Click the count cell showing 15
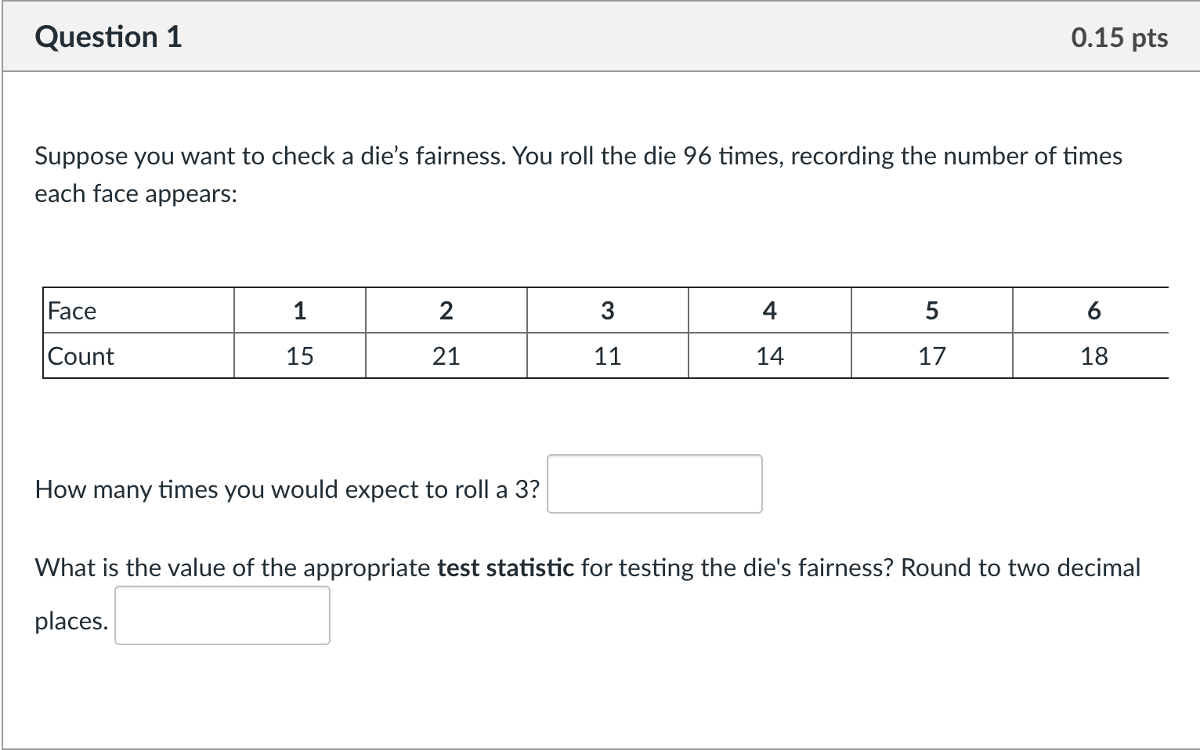The image size is (1200, 750). pyautogui.click(x=300, y=356)
